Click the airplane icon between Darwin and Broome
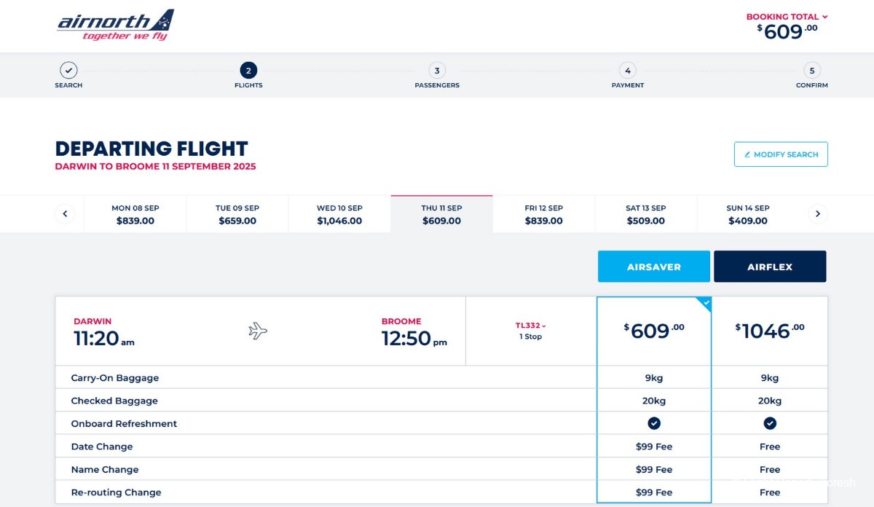The width and height of the screenshot is (874, 507). click(x=258, y=331)
